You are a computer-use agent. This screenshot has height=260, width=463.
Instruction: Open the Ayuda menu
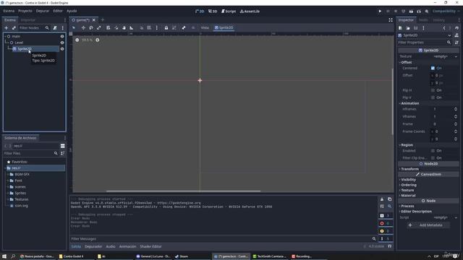tap(72, 11)
